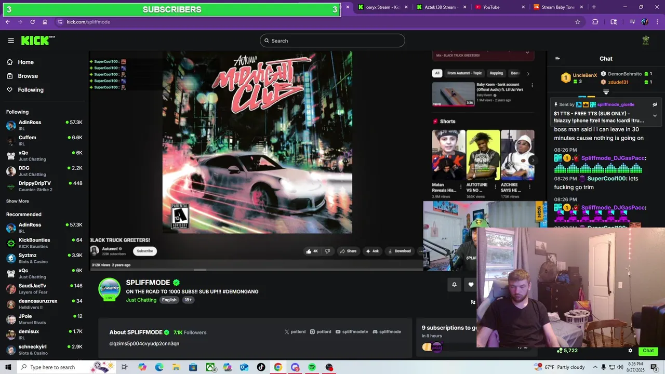Image resolution: width=665 pixels, height=374 pixels.
Task: Open demisux recommended channel
Action: pos(44,334)
